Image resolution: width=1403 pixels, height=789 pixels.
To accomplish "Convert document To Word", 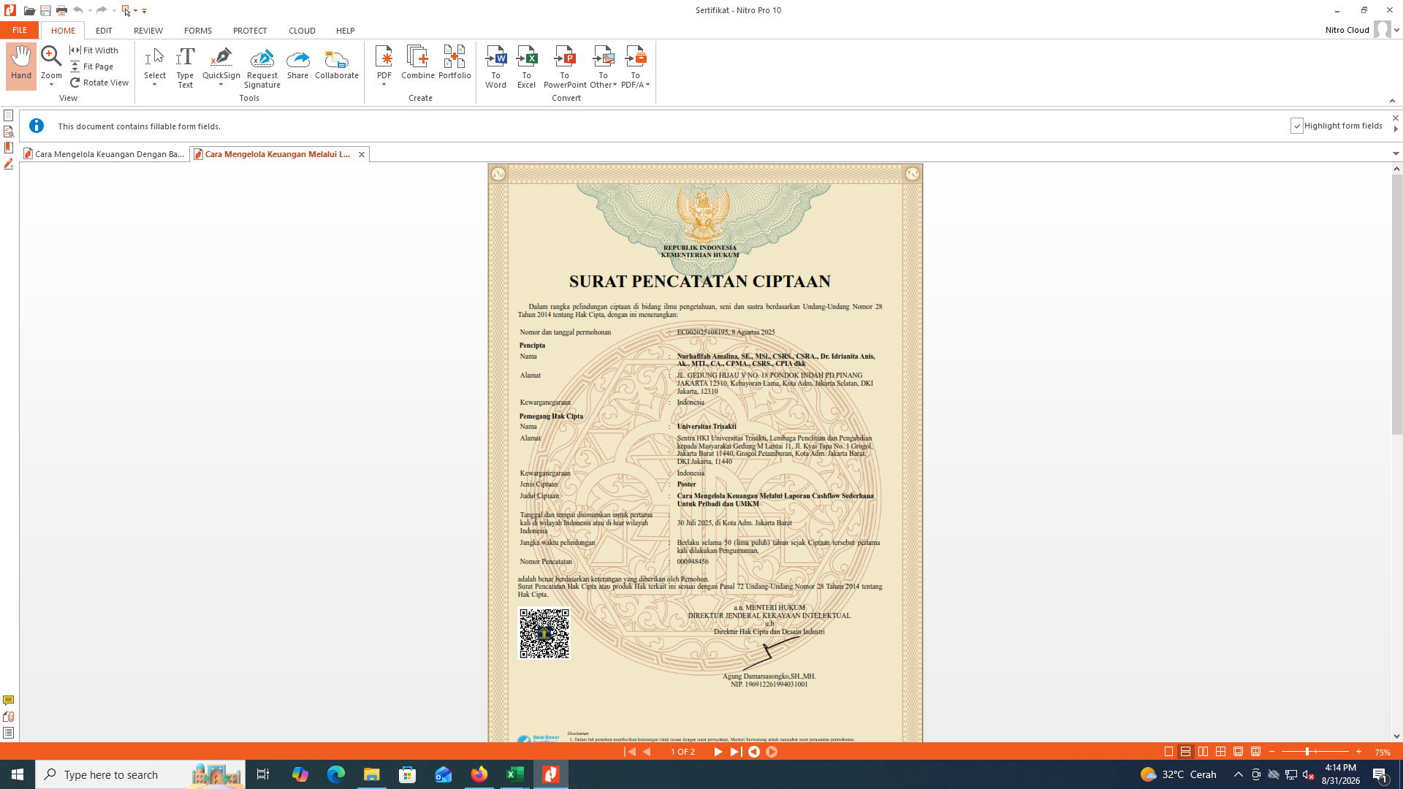I will 495,67.
